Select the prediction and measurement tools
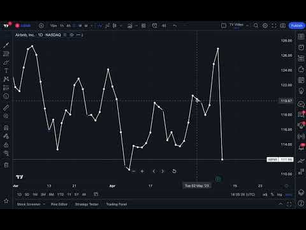Image resolution: width=306 pixels, height=230 pixels. (6, 88)
